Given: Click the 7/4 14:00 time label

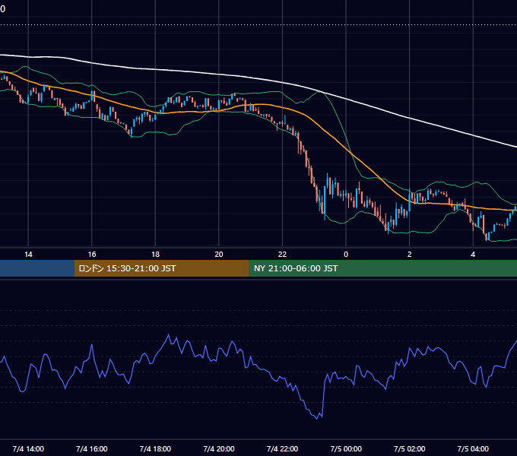Looking at the screenshot, I should click(x=28, y=448).
